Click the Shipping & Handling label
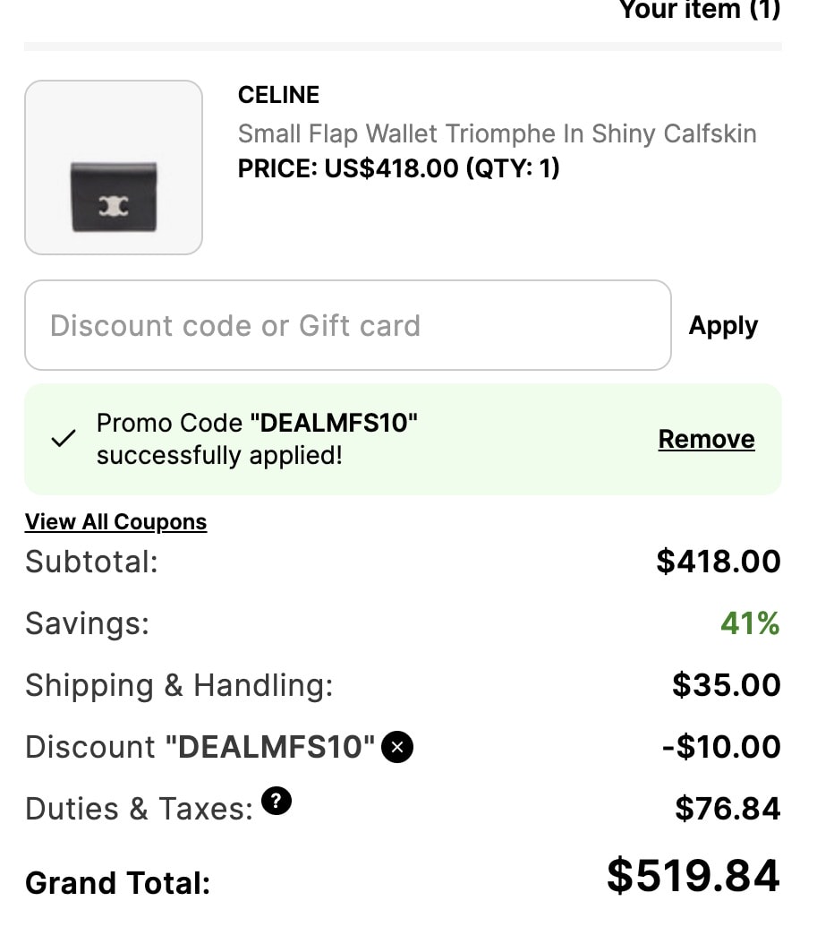The height and width of the screenshot is (944, 834). click(x=179, y=685)
